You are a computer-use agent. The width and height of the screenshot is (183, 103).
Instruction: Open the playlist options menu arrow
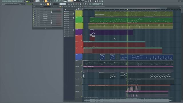click(x=65, y=7)
